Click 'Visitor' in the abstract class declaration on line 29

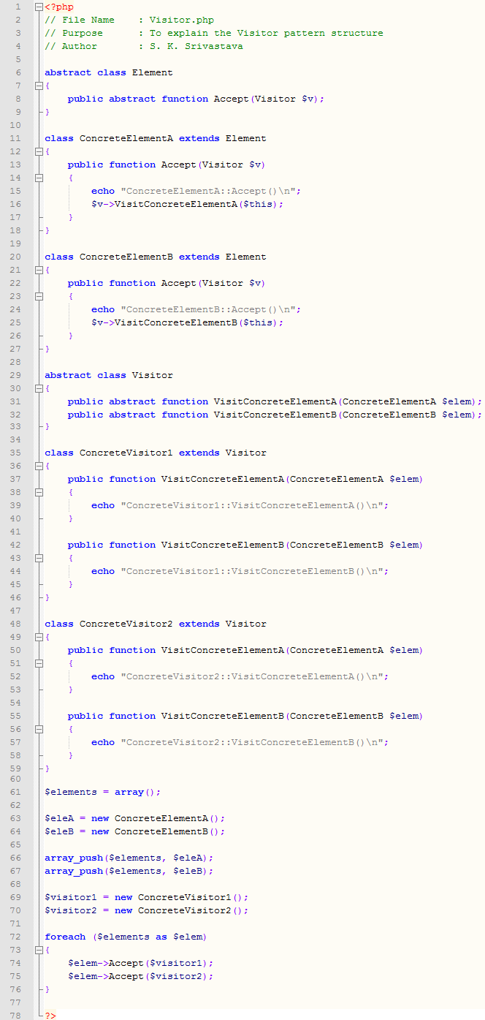tap(153, 375)
